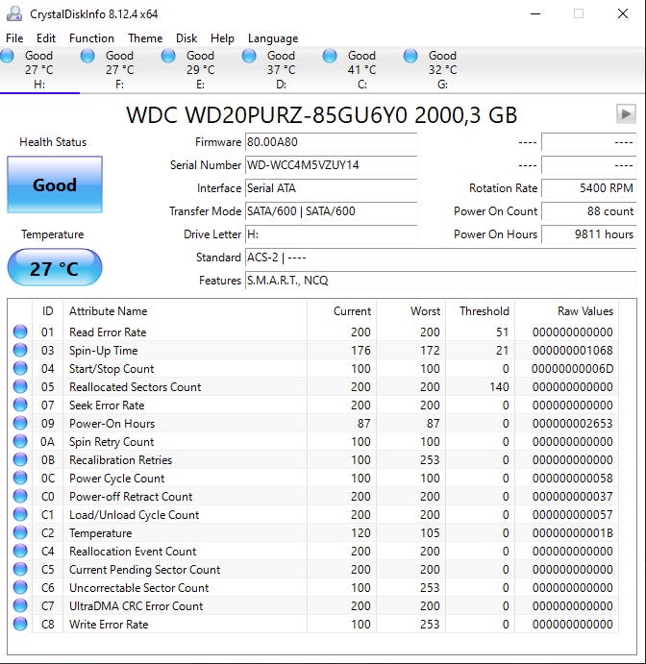
Task: Click threshold value 140 for Reallocated Sectors
Action: click(499, 386)
